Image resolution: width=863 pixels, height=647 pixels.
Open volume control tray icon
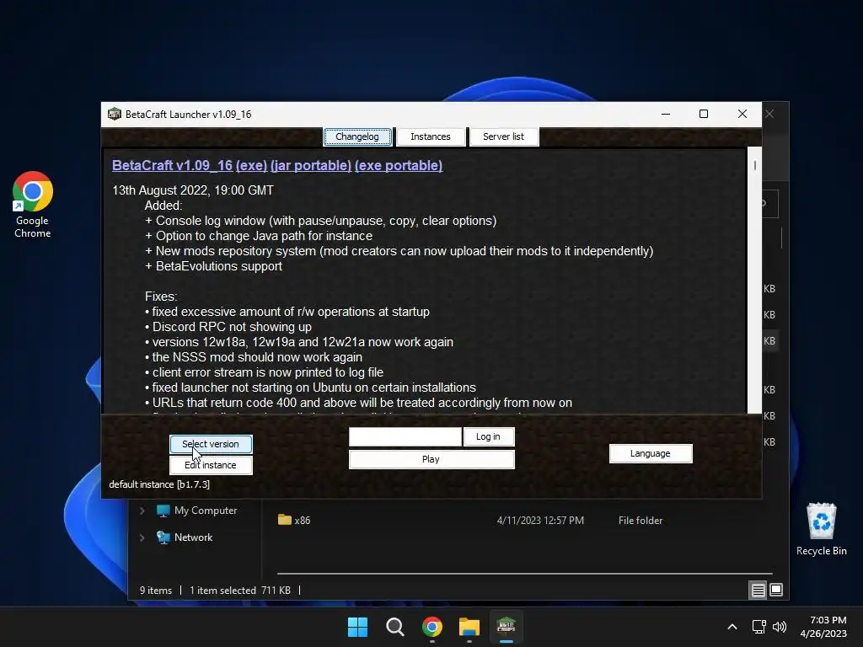coord(780,627)
